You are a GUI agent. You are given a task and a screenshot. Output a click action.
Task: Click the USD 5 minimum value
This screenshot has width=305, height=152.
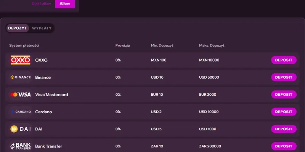pyautogui.click(x=156, y=129)
